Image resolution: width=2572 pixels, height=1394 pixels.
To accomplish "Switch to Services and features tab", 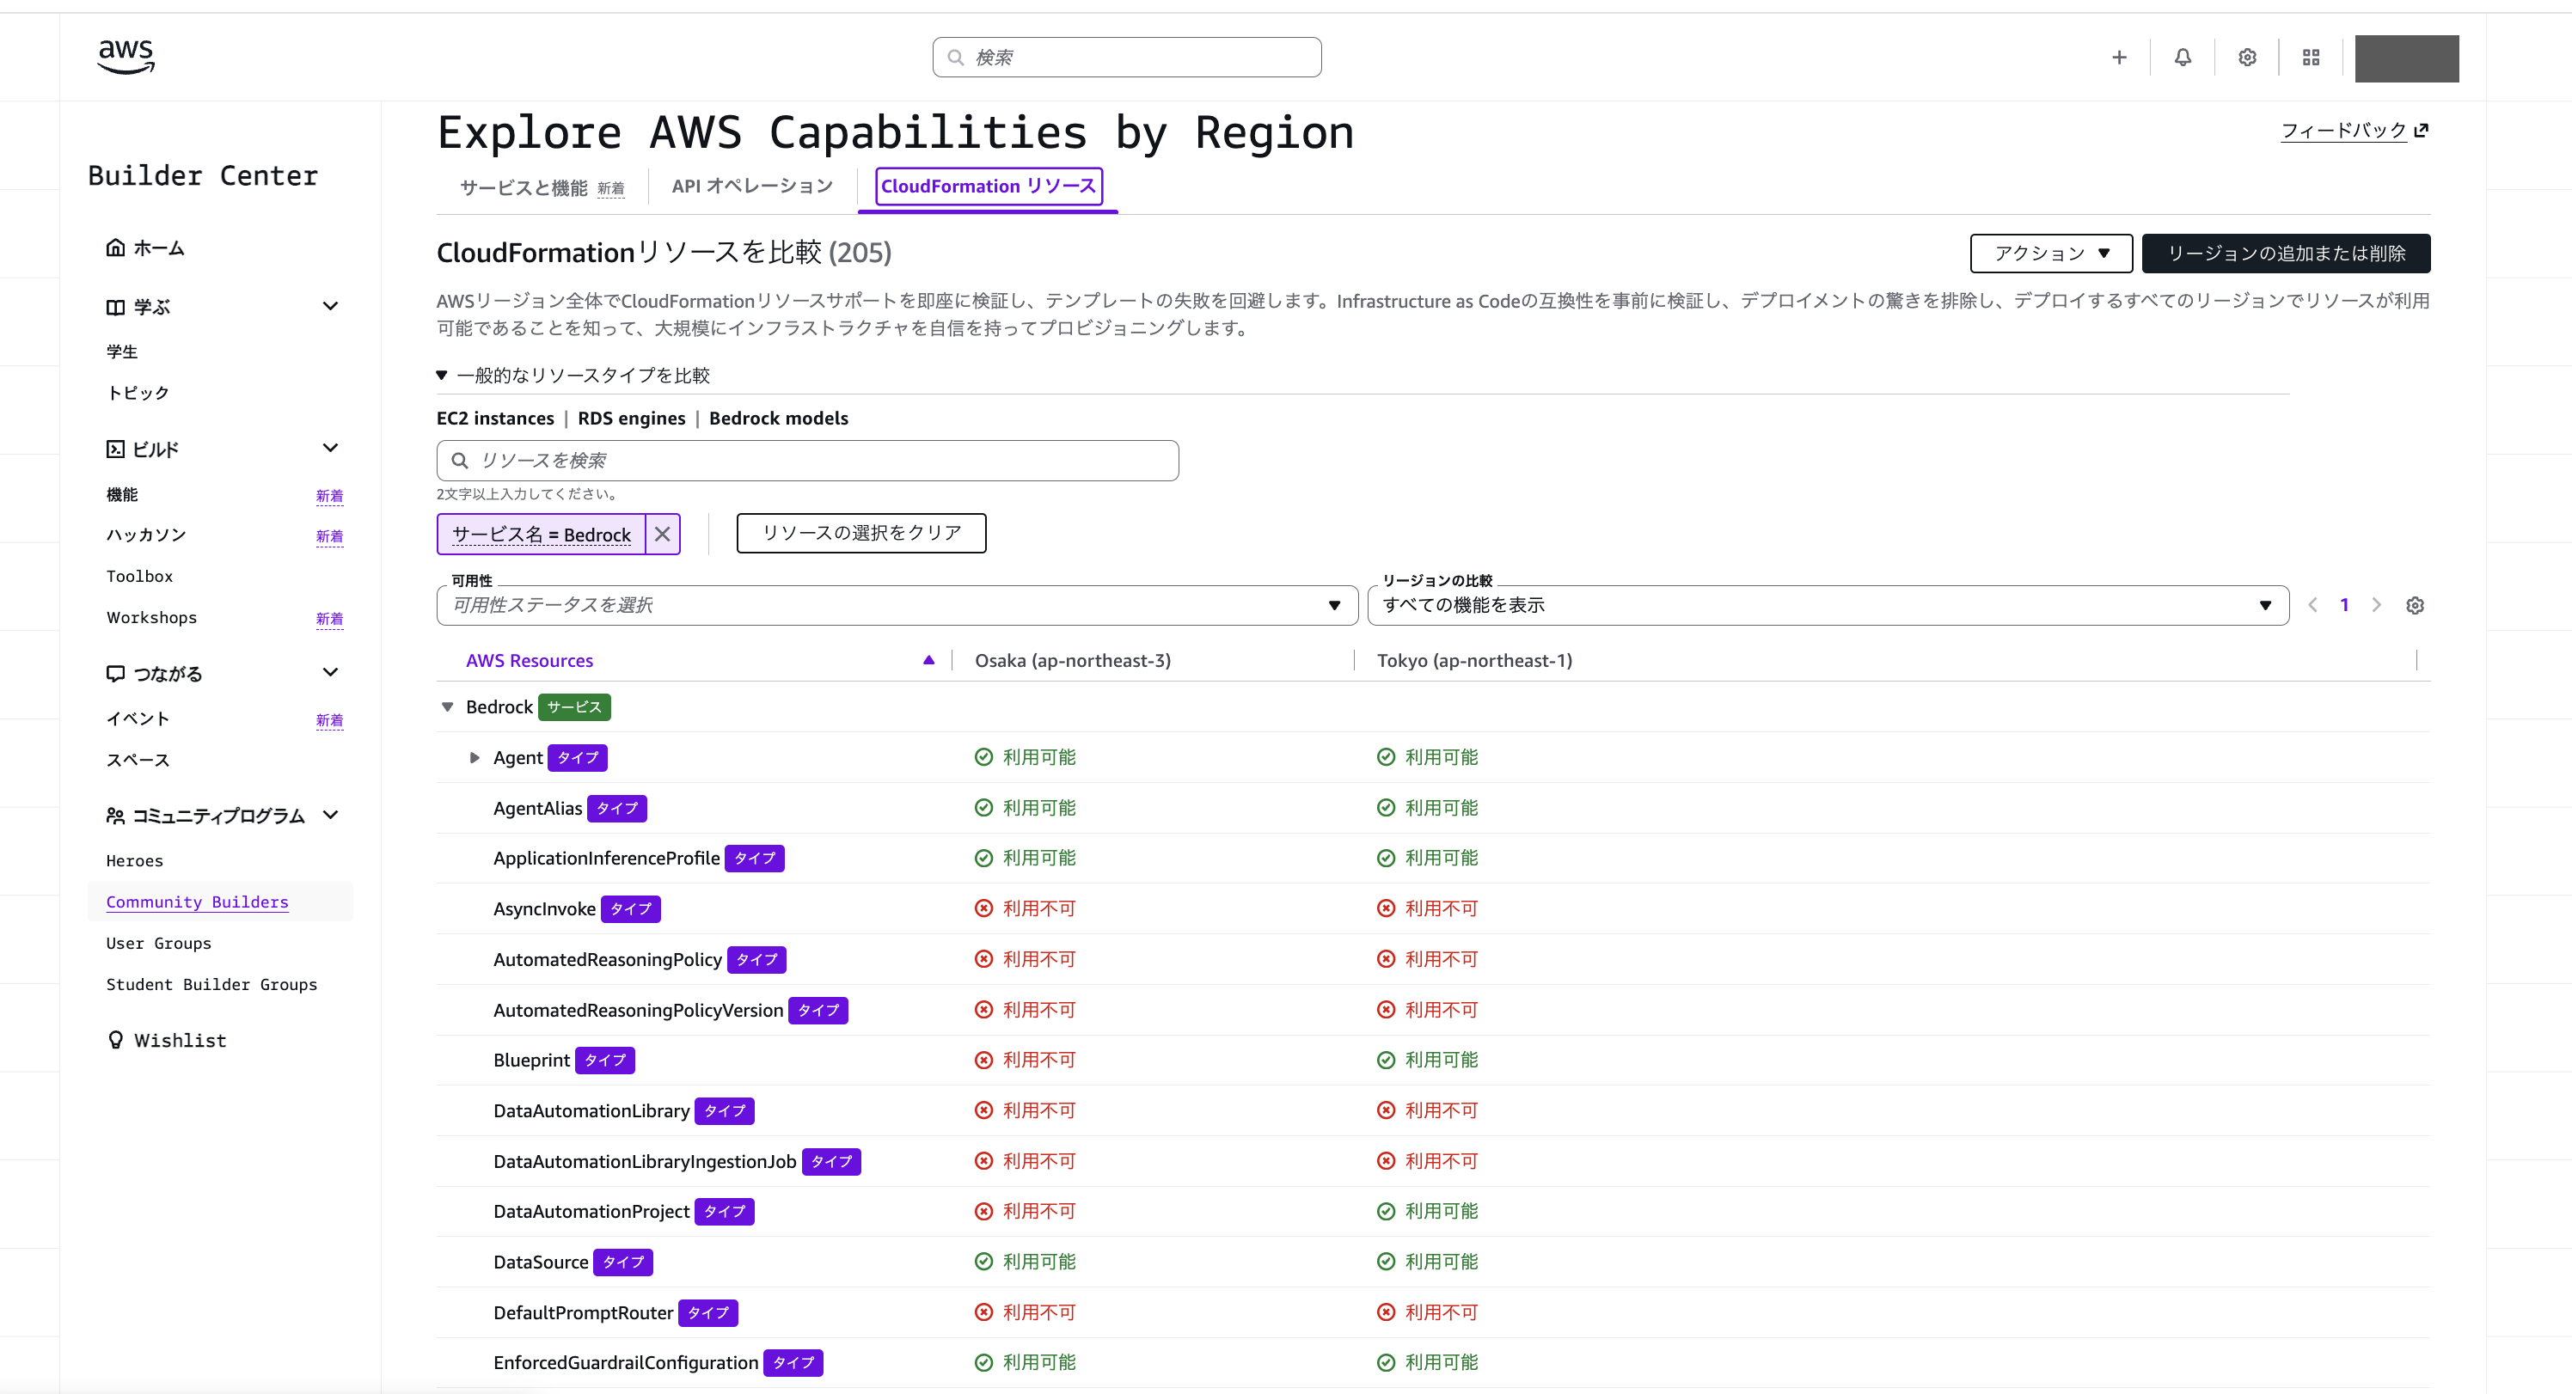I will tap(542, 186).
